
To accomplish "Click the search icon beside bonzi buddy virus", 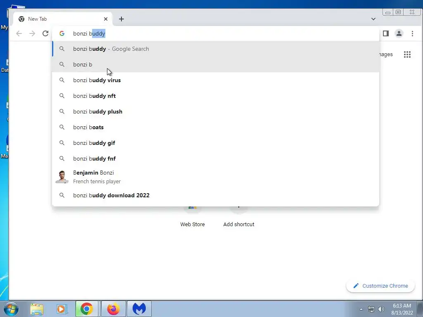I will click(x=62, y=80).
